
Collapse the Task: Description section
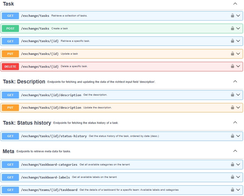(235, 81)
